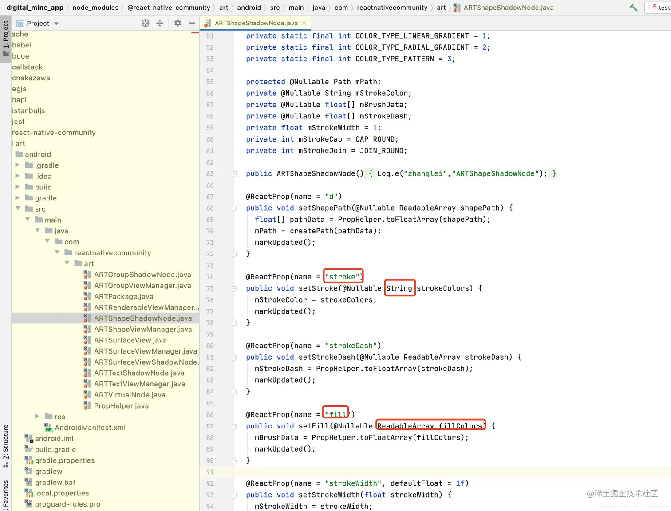Screen dimensions: 671x511
Task: Click the collapse all icon in Project panel
Action: (160, 23)
